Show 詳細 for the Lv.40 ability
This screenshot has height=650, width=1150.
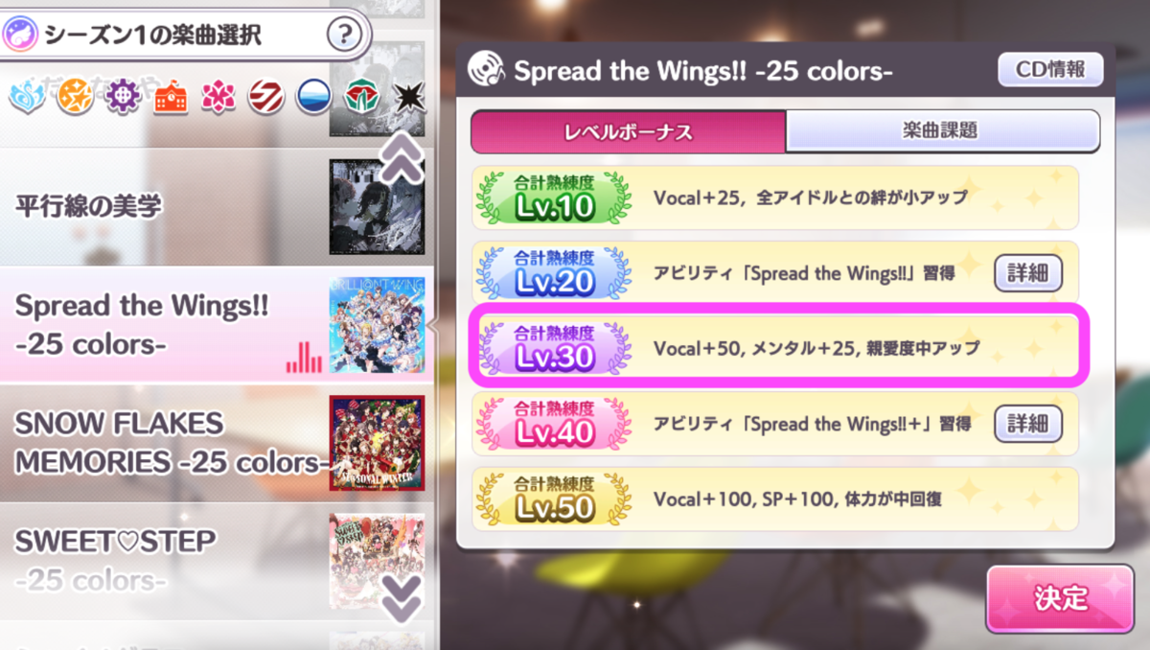pyautogui.click(x=1028, y=423)
